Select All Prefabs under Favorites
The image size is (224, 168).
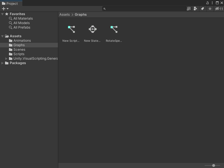[x=22, y=27]
